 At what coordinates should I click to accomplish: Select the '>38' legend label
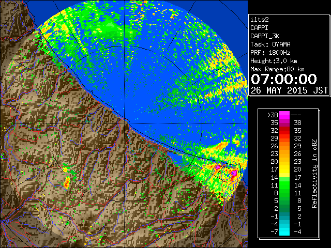[x=273, y=115]
